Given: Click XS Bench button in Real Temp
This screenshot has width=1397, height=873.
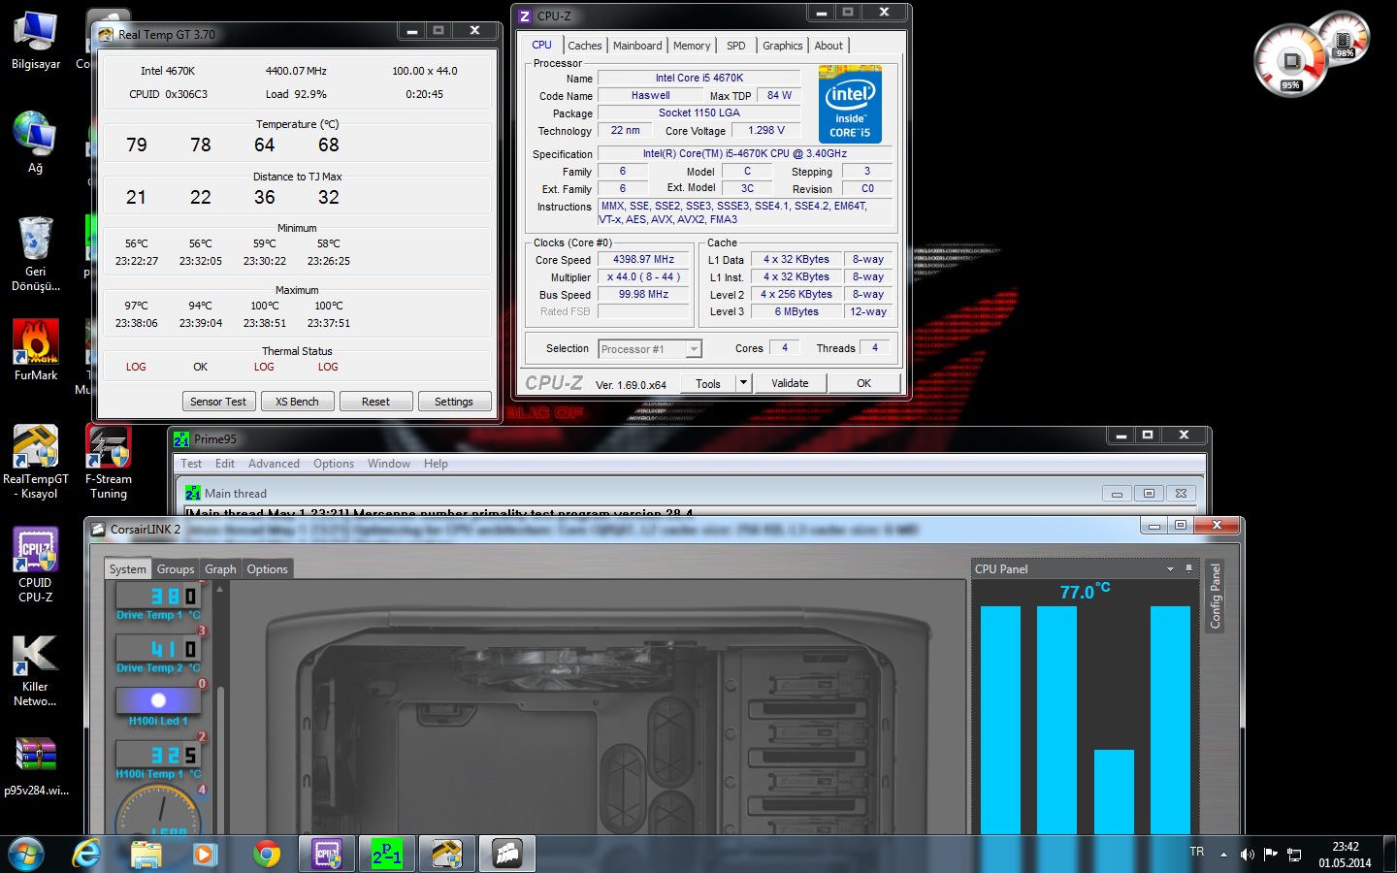Looking at the screenshot, I should pos(297,402).
